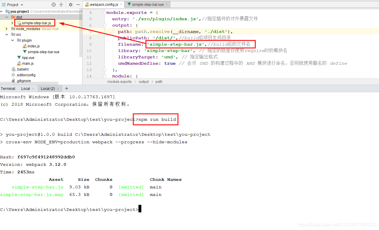Close the Local (2) terminal tab
This screenshot has width=379, height=230.
coord(58,89)
